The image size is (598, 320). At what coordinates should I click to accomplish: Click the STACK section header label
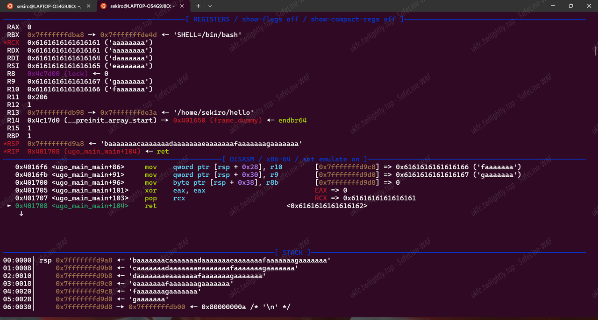coord(292,252)
